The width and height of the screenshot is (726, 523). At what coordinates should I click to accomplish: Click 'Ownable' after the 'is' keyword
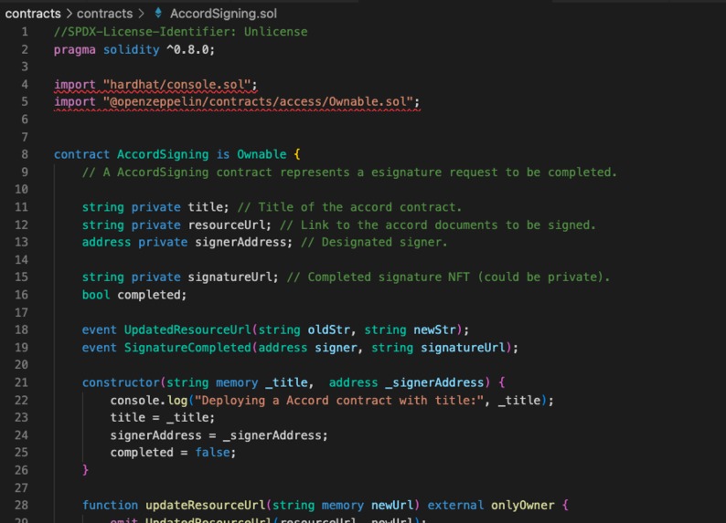(262, 154)
